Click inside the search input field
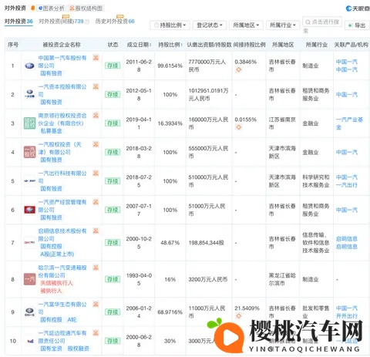The height and width of the screenshot is (357, 370). click(322, 22)
